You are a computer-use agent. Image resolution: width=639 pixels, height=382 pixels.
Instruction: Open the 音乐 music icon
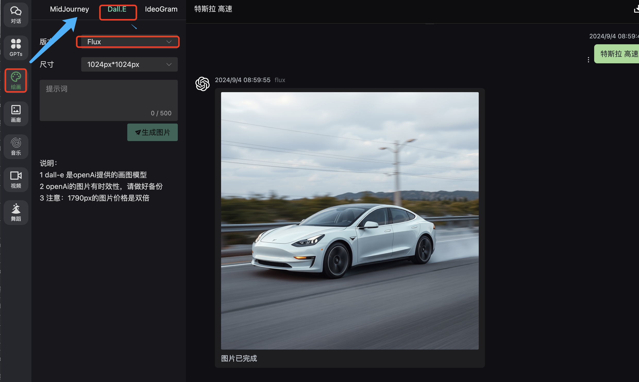pyautogui.click(x=16, y=146)
